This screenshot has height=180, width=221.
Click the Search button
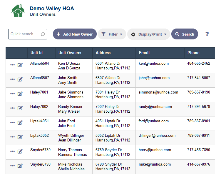point(185,34)
